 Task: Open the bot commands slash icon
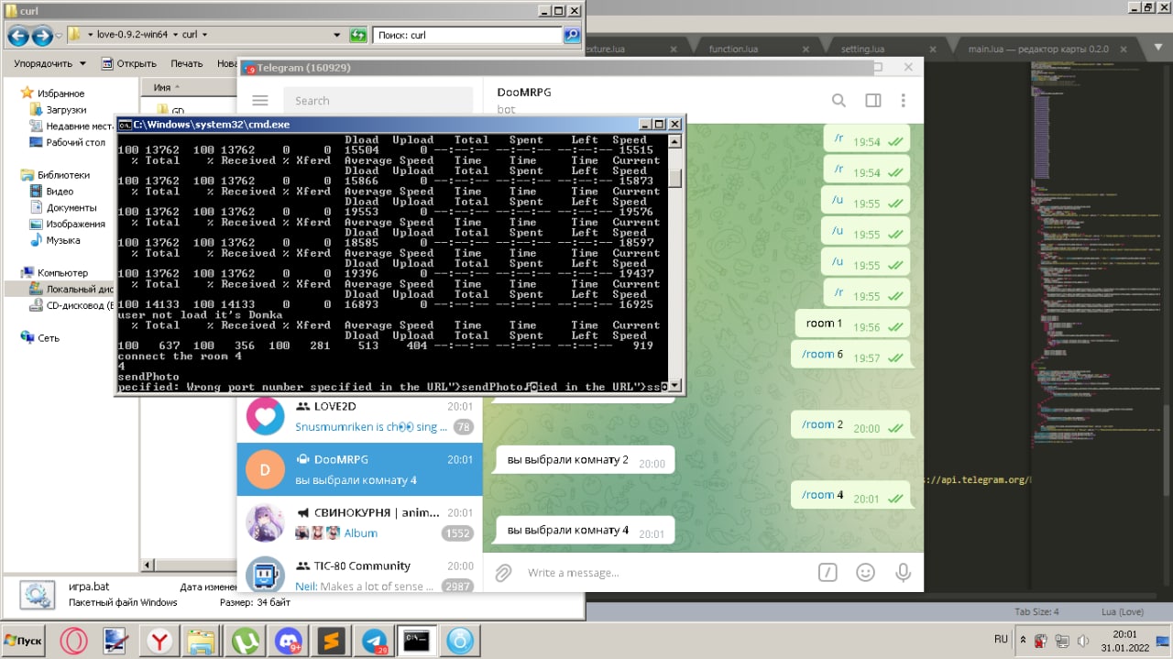point(827,573)
